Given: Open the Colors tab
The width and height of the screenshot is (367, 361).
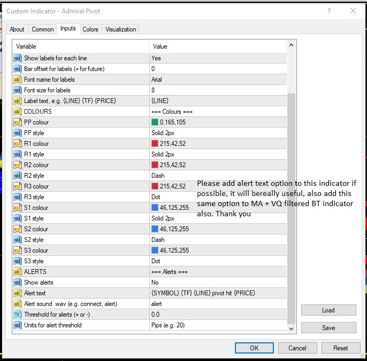Looking at the screenshot, I should point(90,29).
